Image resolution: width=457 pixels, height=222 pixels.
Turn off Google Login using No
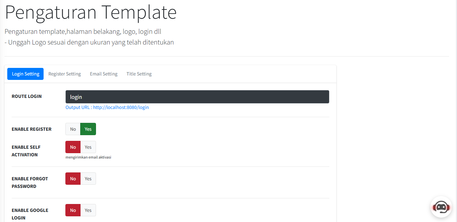click(x=73, y=210)
